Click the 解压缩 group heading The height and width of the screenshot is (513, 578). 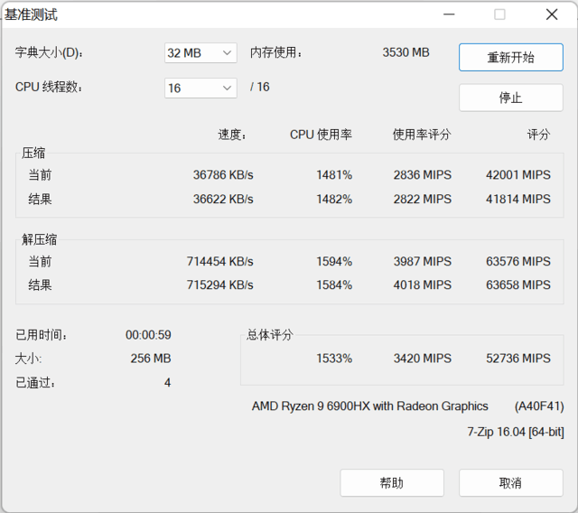[x=40, y=239]
